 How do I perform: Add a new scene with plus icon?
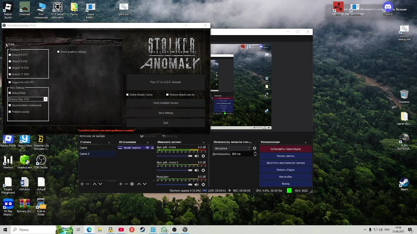[x=82, y=184]
